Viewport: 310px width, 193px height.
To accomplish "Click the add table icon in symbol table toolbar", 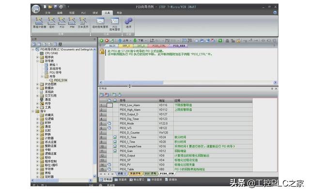I will click(102, 95).
